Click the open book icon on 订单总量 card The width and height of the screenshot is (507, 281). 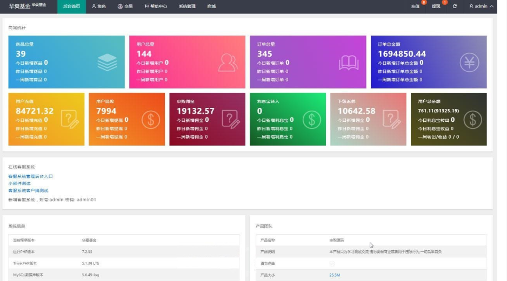[349, 63]
